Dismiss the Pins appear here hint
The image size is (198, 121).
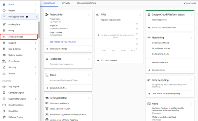tap(37, 16)
